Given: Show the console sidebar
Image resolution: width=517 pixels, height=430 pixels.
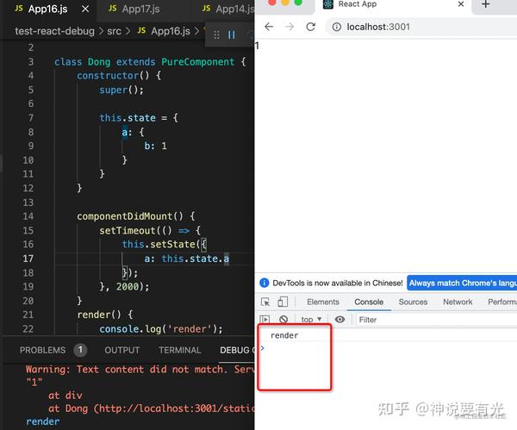Looking at the screenshot, I should click(265, 319).
